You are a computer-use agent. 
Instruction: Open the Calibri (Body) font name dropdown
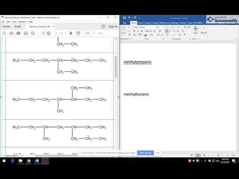point(155,27)
